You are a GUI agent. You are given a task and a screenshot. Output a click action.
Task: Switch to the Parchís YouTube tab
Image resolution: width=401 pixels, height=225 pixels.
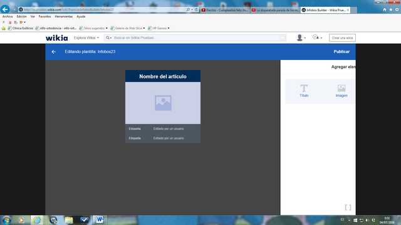point(225,10)
